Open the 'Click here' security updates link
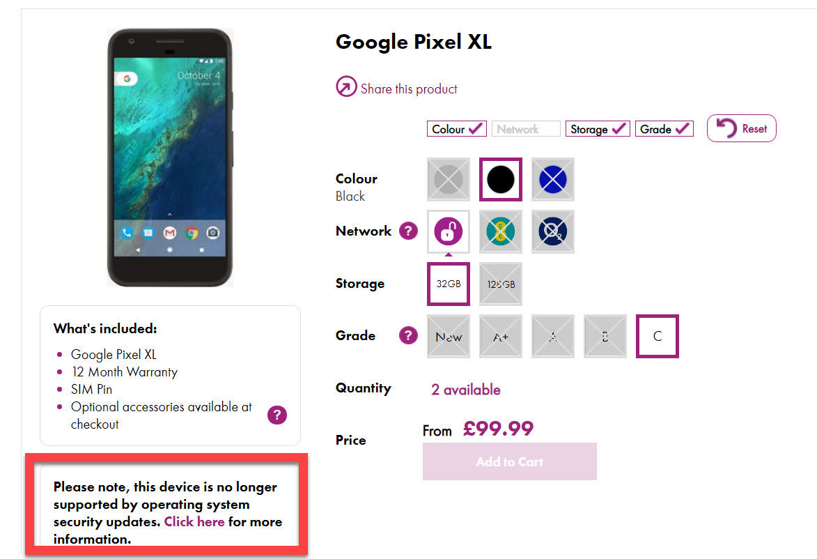The width and height of the screenshot is (817, 559). coord(194,521)
